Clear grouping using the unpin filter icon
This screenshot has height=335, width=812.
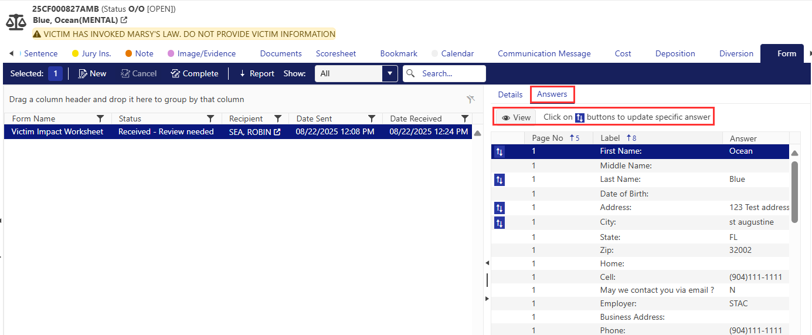[x=470, y=99]
